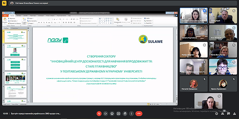The height and width of the screenshot is (119, 239).
Task: Switch to the Структура outline tab
Action: 15,28
